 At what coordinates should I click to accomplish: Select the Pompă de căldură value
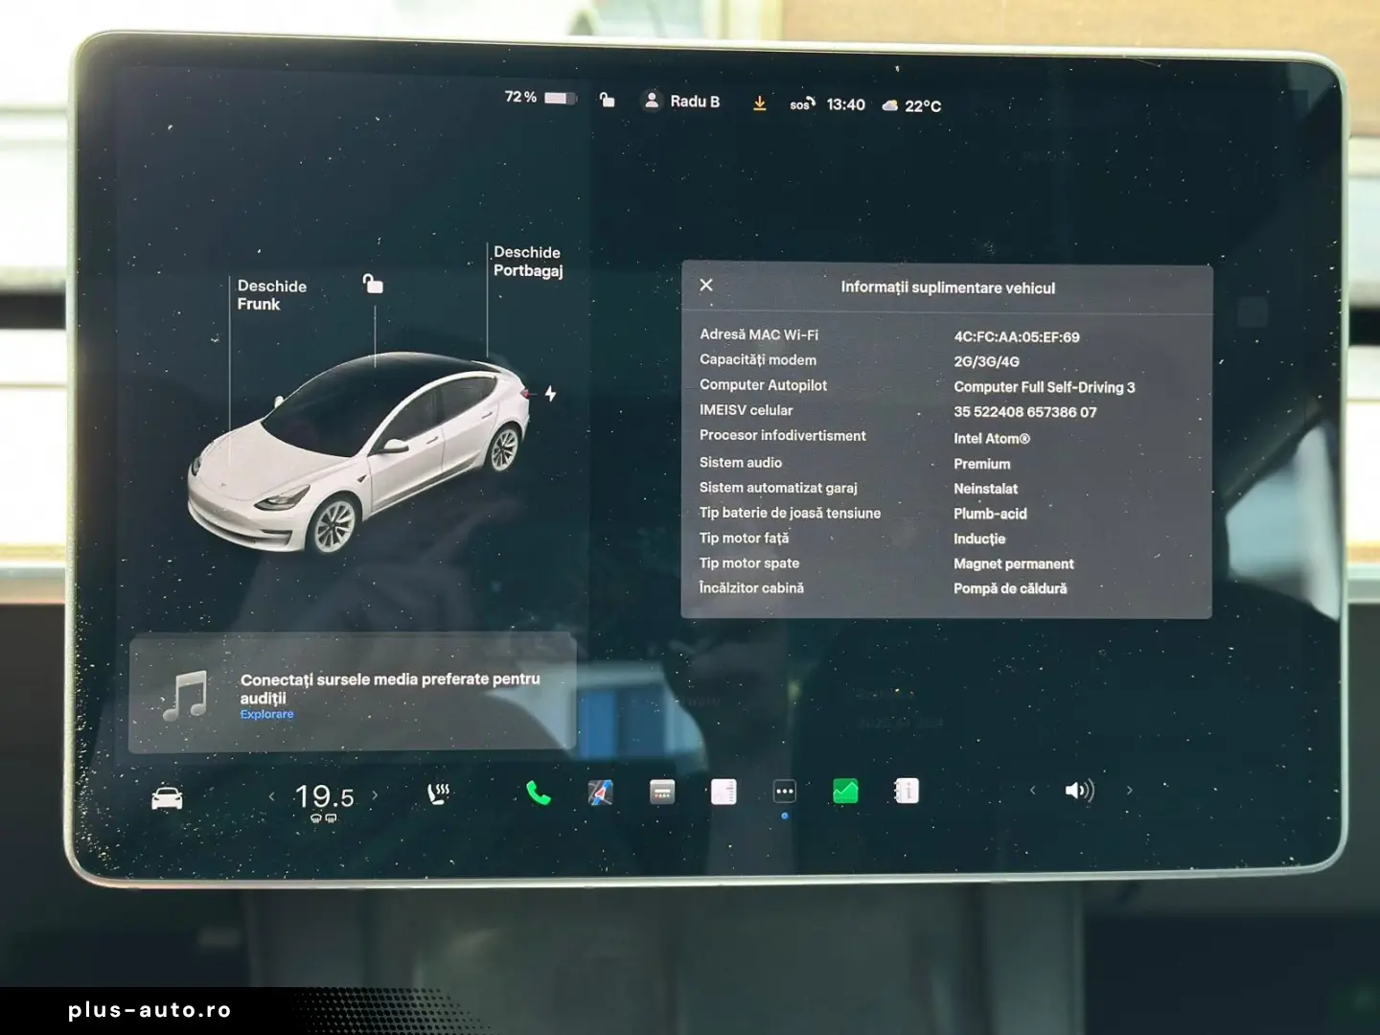[1009, 588]
